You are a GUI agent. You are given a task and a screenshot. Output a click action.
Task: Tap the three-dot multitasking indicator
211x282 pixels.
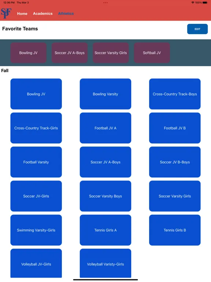[x=105, y=3]
